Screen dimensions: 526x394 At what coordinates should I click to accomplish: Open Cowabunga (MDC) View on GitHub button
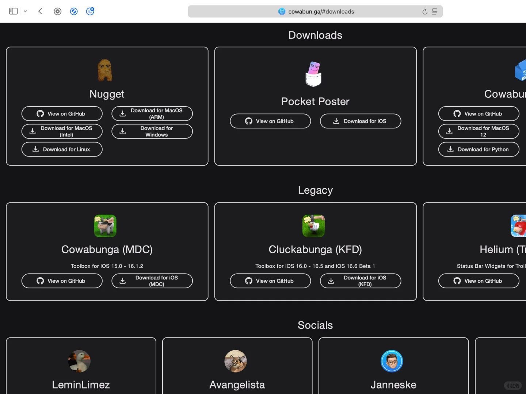[x=62, y=281]
